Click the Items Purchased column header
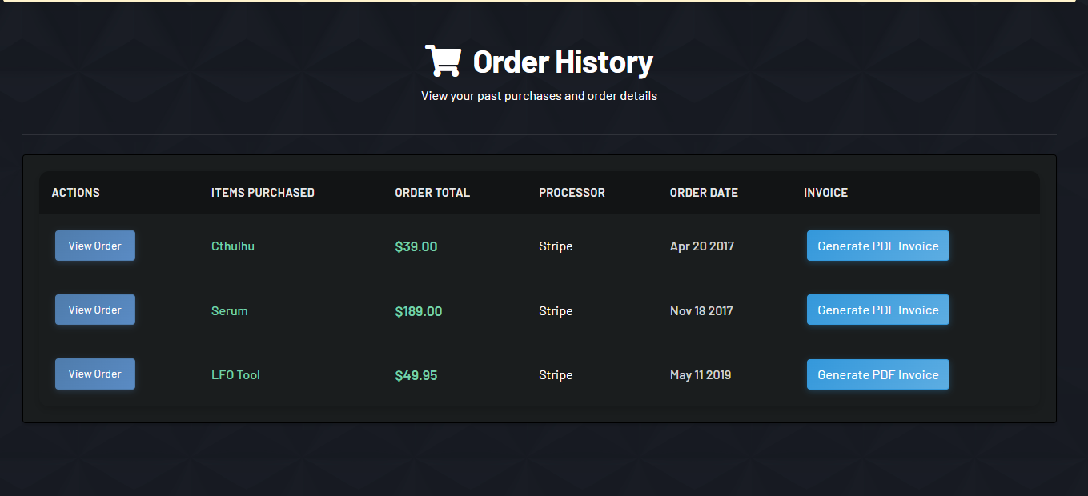1088x496 pixels. coord(263,193)
